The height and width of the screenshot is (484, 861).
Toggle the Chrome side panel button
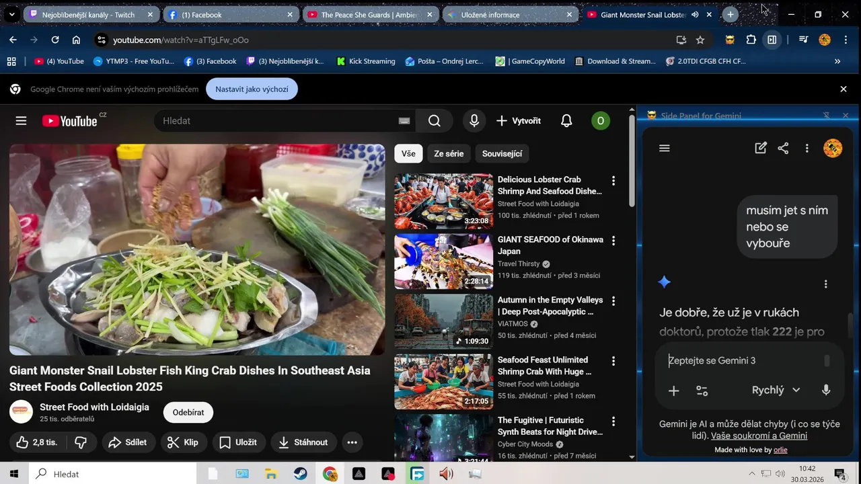(772, 40)
